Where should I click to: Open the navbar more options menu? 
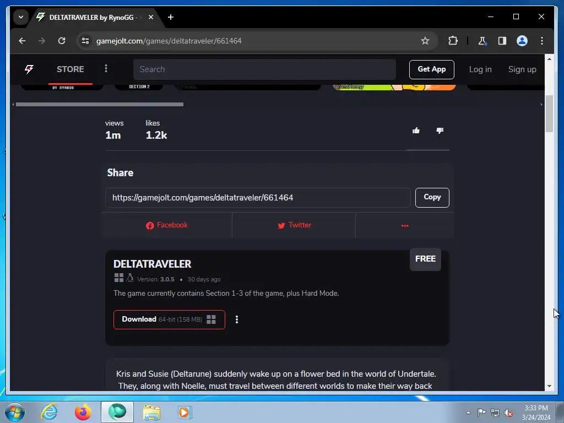tap(106, 68)
